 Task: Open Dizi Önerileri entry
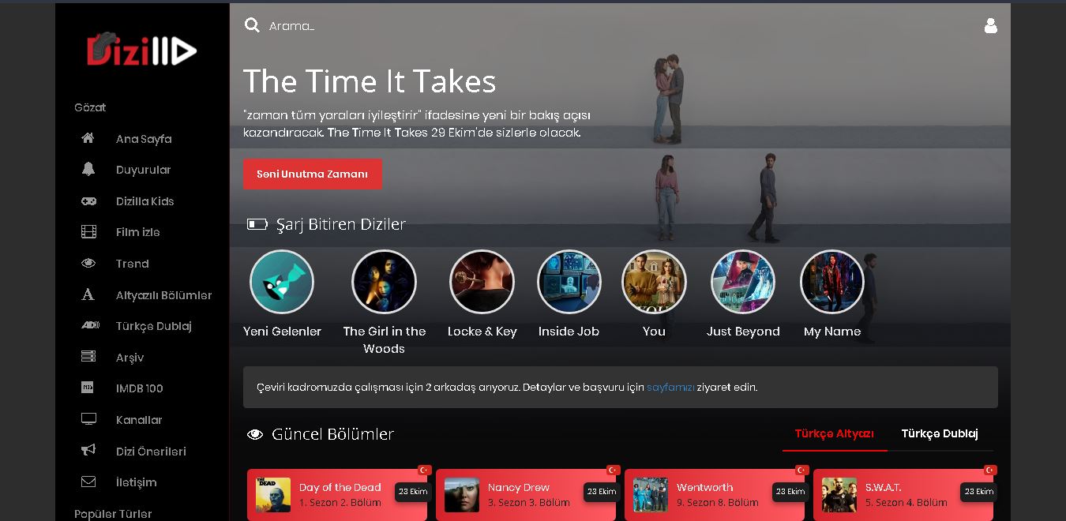coord(151,452)
